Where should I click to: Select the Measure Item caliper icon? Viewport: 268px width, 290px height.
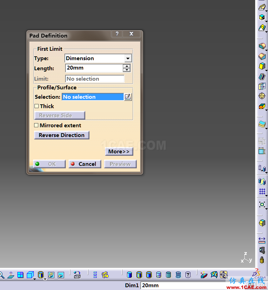coord(262,250)
